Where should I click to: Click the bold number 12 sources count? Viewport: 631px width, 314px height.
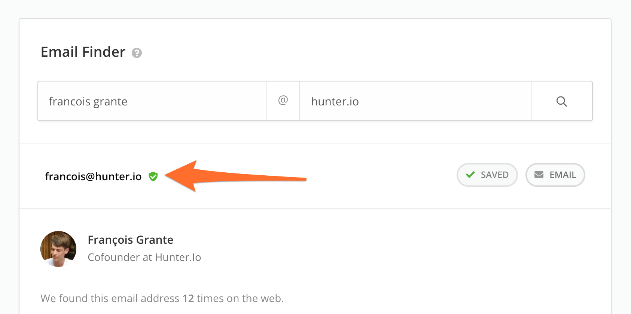(x=188, y=298)
